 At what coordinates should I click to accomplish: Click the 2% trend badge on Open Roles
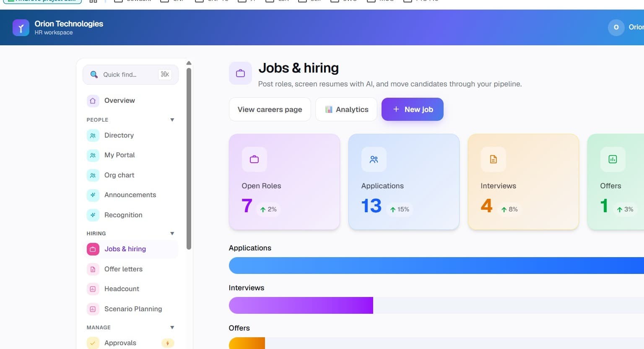point(268,209)
